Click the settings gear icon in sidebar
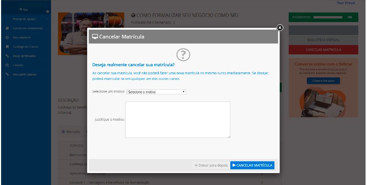Screen dimensions: 367x185 coord(47,12)
